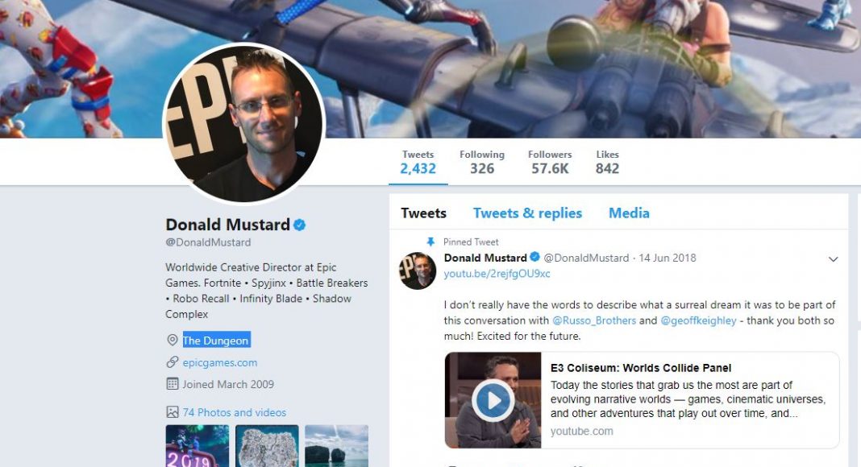The width and height of the screenshot is (861, 467).
Task: View the Following 326 list
Action: [482, 163]
